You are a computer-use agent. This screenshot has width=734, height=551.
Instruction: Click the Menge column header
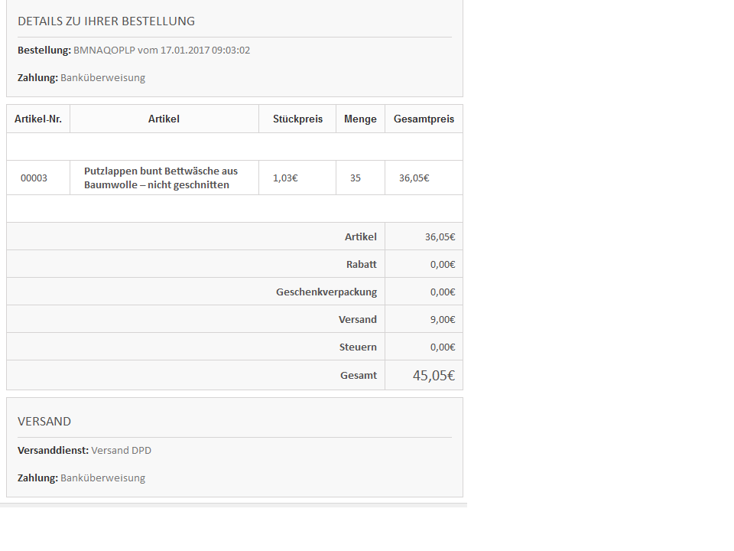(x=360, y=119)
